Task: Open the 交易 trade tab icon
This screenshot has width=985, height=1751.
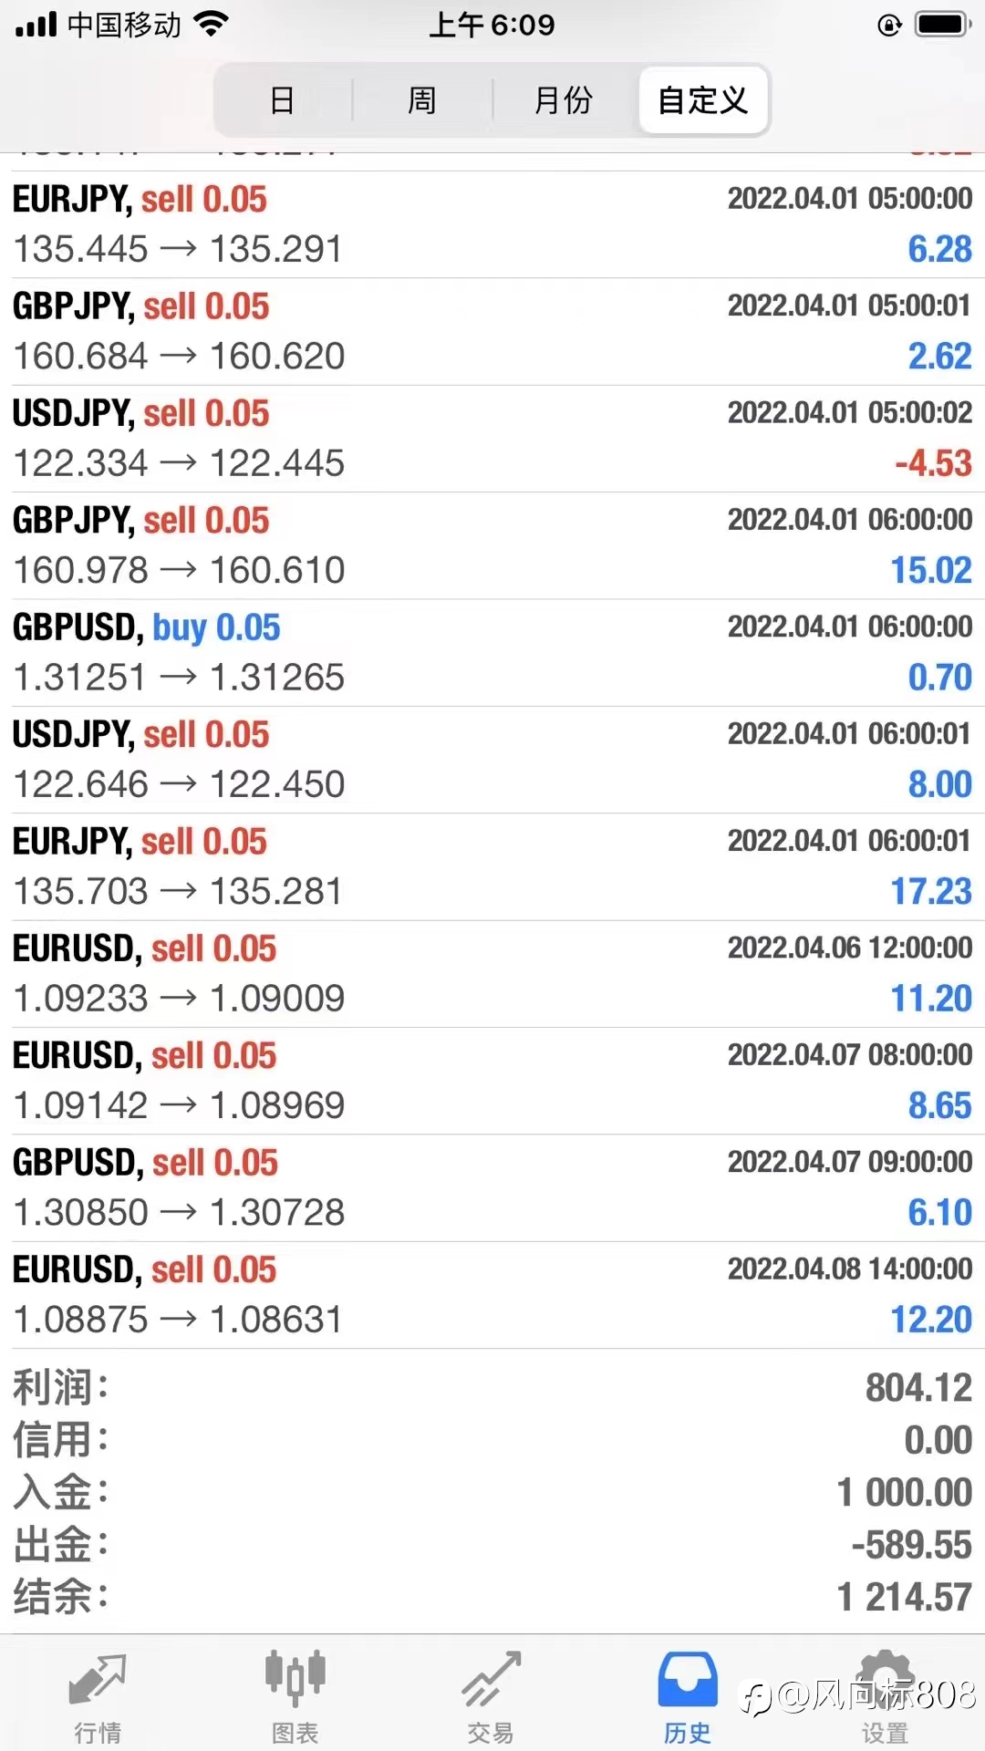Action: click(492, 1679)
